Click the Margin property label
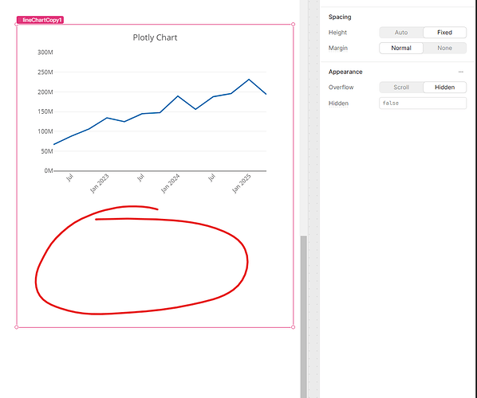Viewport: 477px width, 398px height. click(x=338, y=48)
